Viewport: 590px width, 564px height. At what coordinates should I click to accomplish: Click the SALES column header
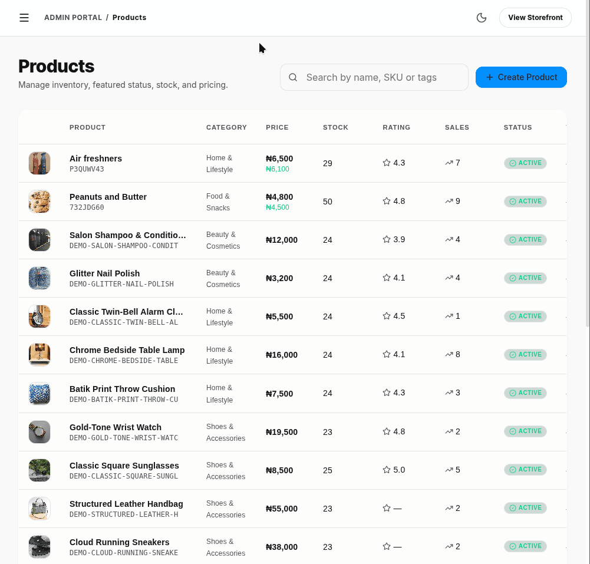tap(457, 127)
